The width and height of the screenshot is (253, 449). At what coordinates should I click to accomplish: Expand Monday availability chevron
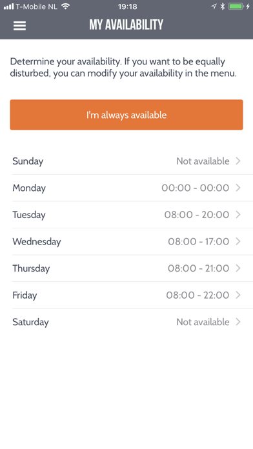tap(238, 188)
